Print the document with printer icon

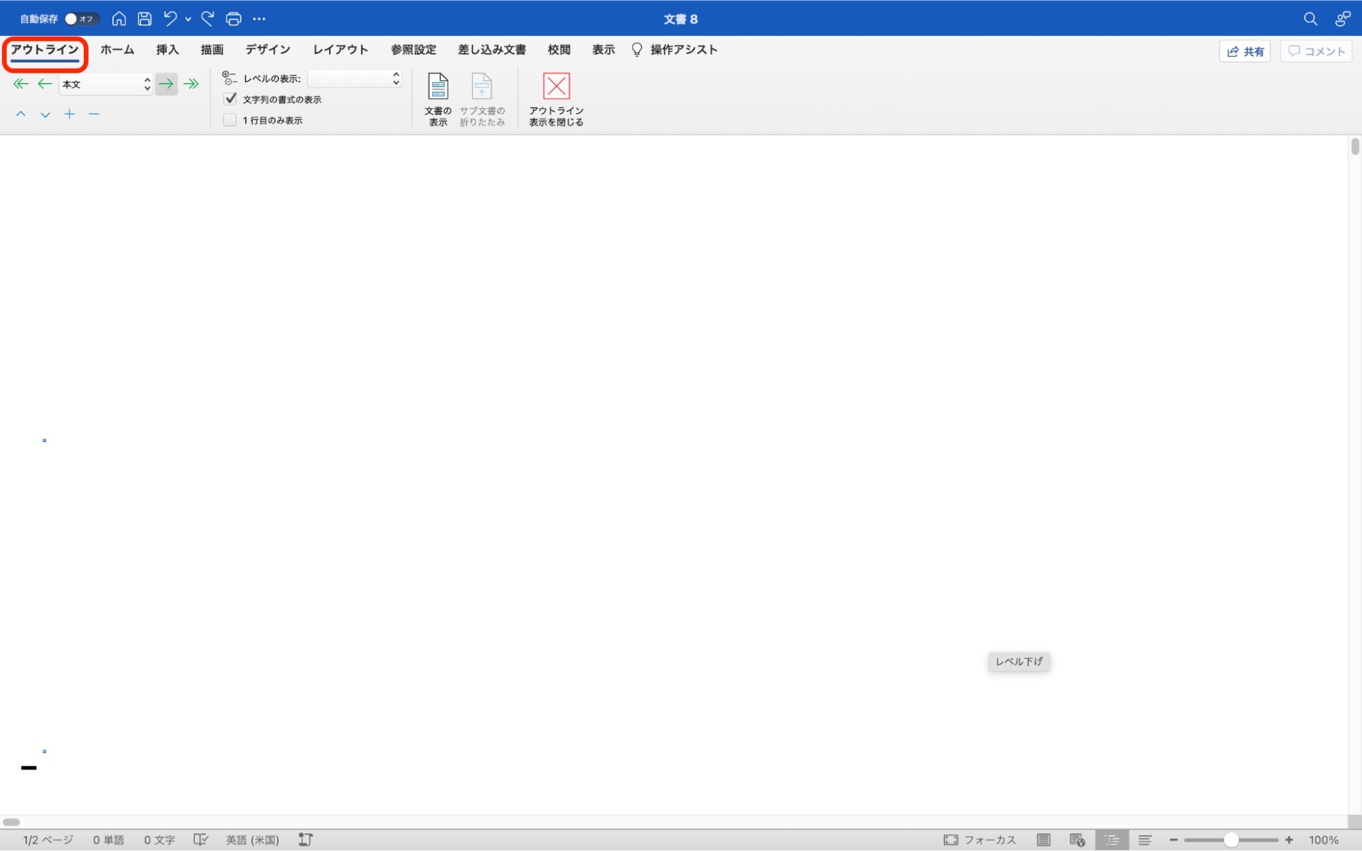tap(234, 19)
